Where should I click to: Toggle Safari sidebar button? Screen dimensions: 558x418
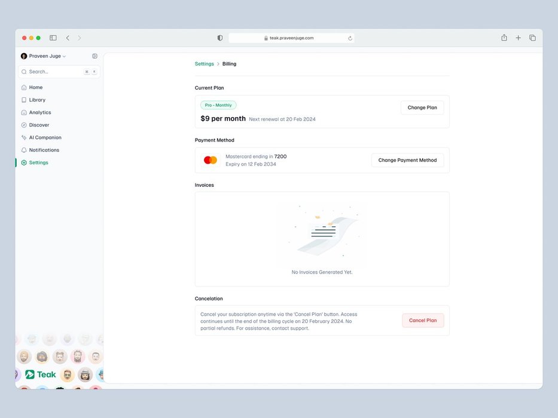pyautogui.click(x=53, y=38)
